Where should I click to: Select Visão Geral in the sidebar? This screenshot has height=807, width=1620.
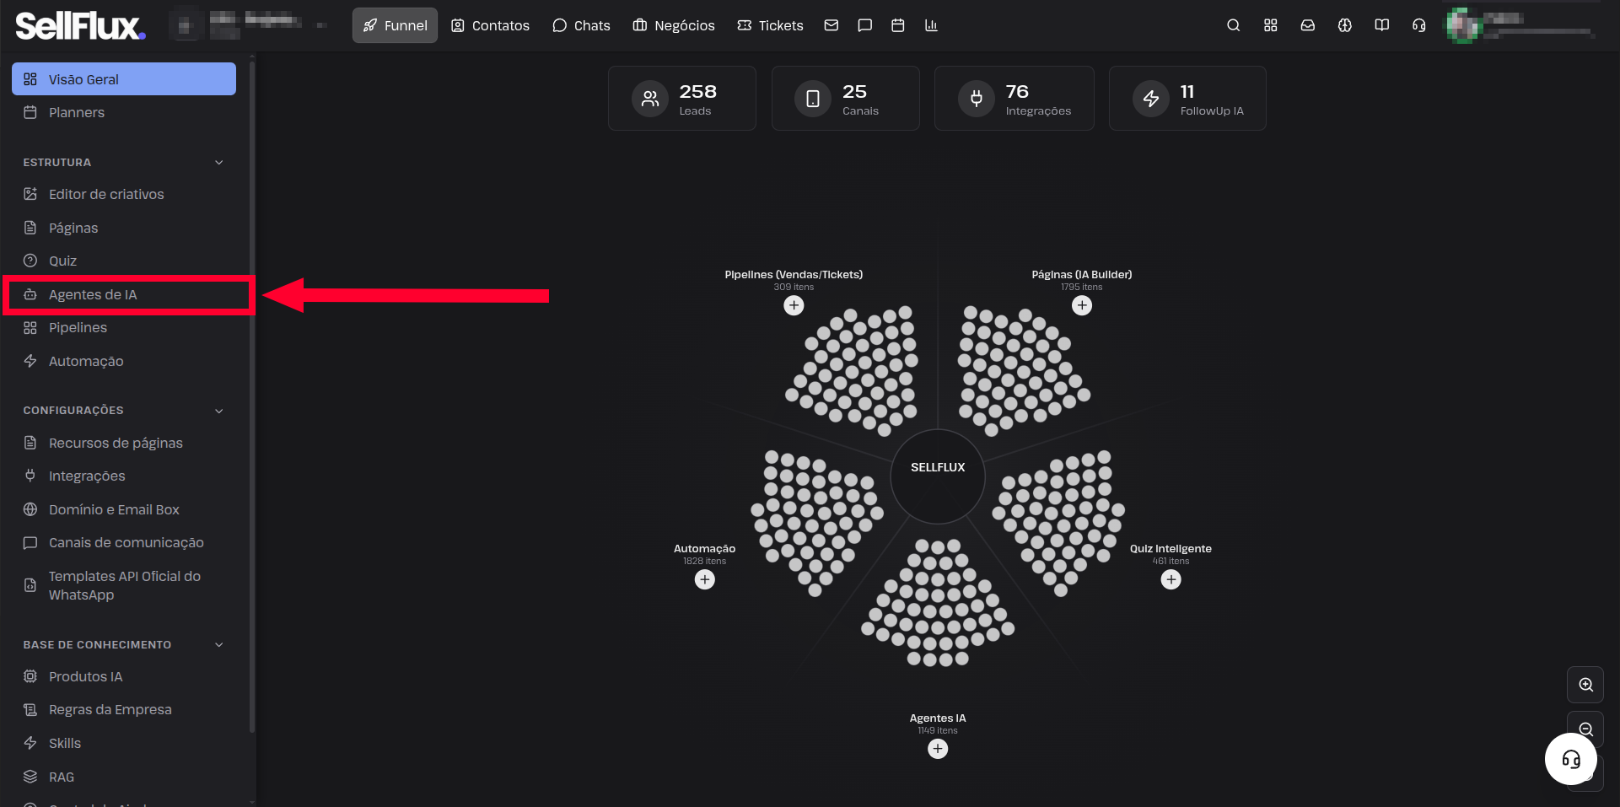tap(124, 79)
